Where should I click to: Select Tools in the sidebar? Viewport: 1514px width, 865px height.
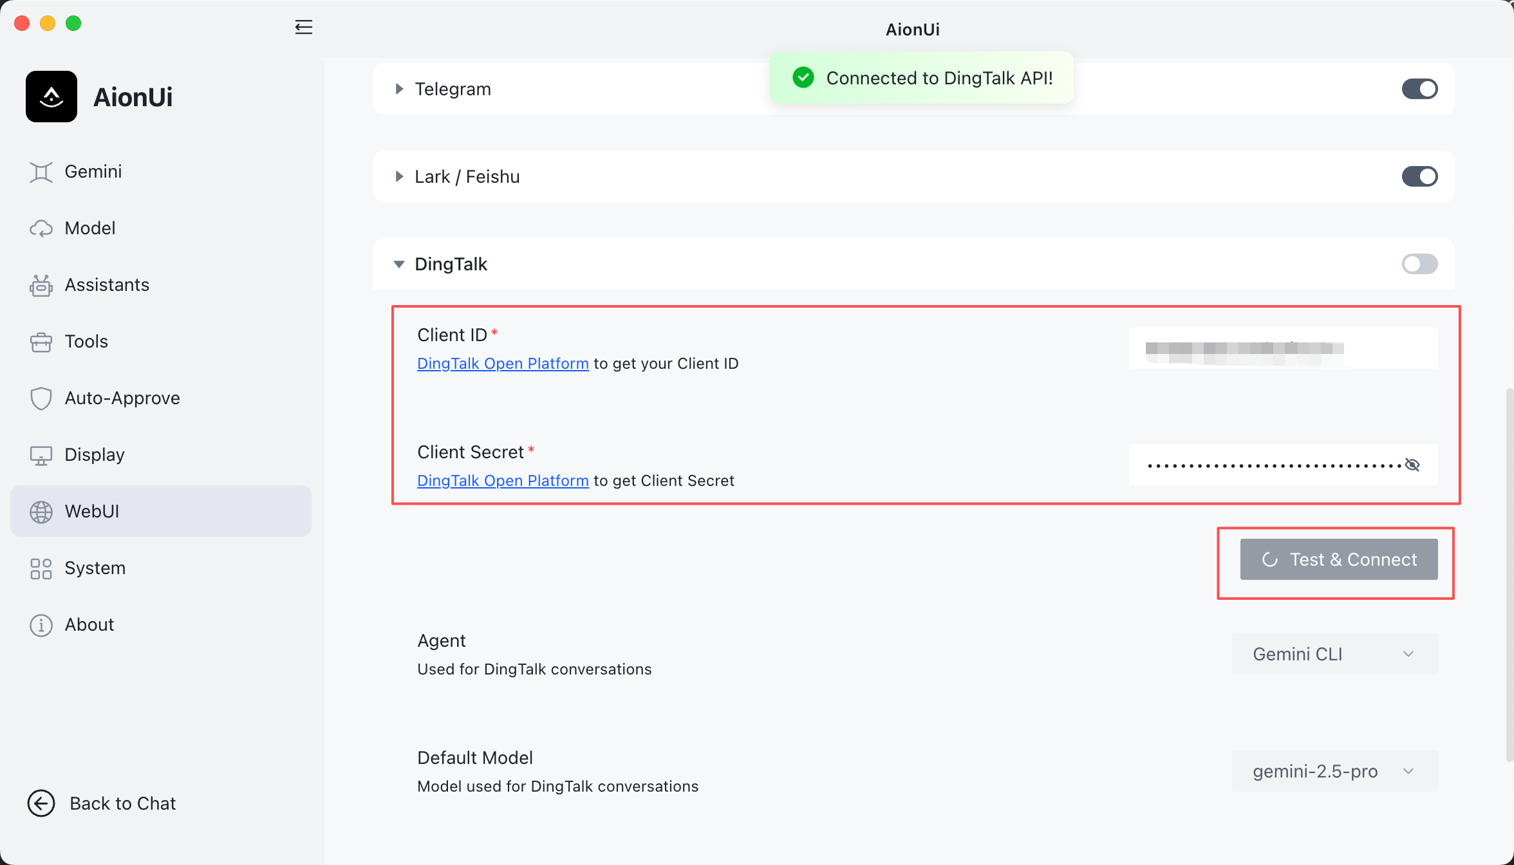(161, 341)
